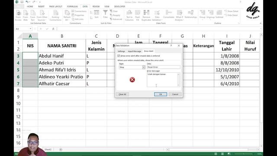Switch to the Settings tab in dialog
Image resolution: width=277 pixels, height=156 pixels.
(121, 51)
